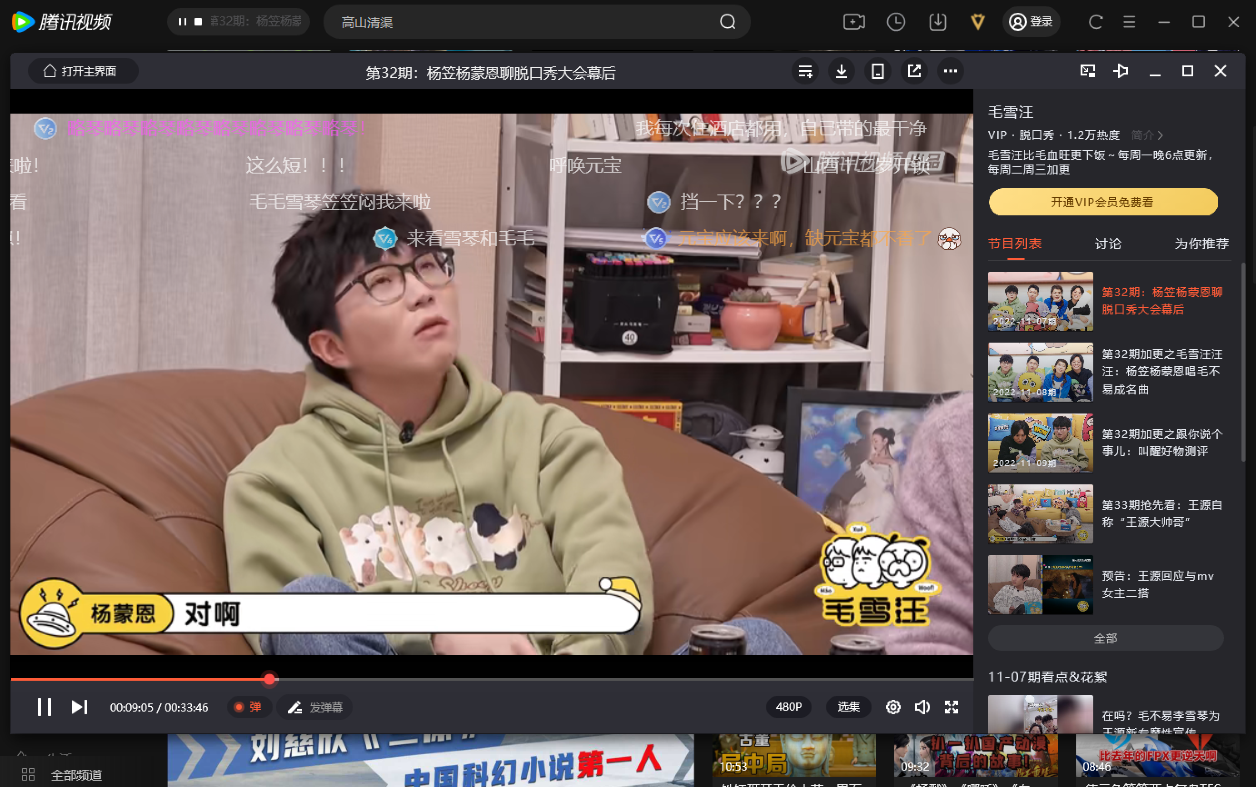Click the watch history clock icon
The width and height of the screenshot is (1256, 787).
[896, 22]
